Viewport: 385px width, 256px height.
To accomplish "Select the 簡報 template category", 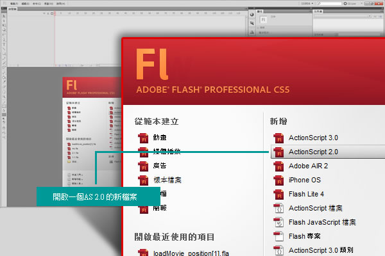I will click(x=160, y=208).
